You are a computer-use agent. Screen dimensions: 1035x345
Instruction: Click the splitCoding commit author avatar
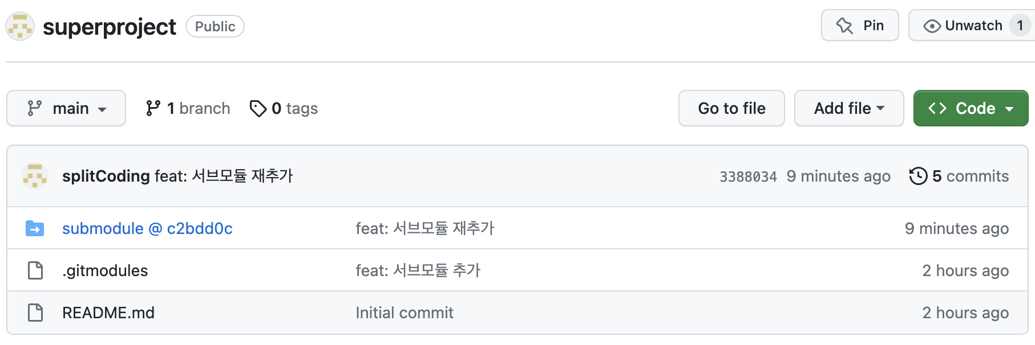coord(35,176)
